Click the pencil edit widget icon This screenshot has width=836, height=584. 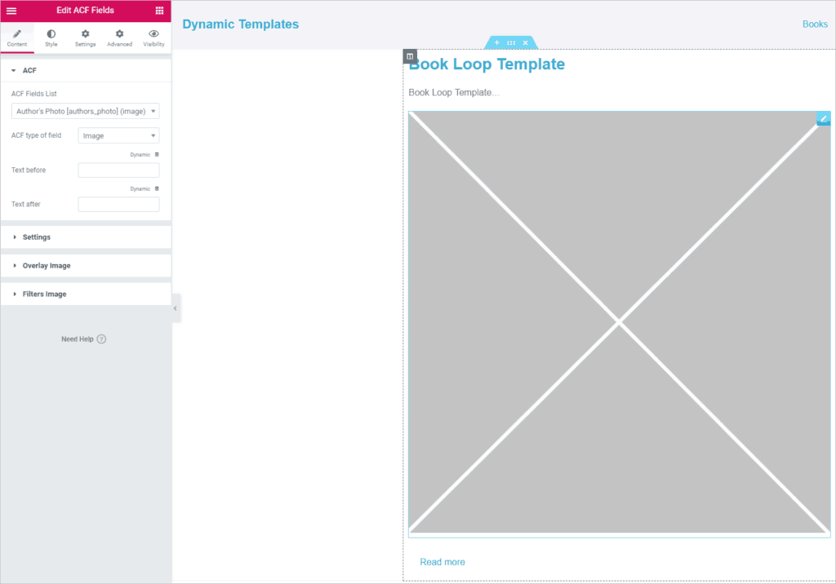(824, 118)
